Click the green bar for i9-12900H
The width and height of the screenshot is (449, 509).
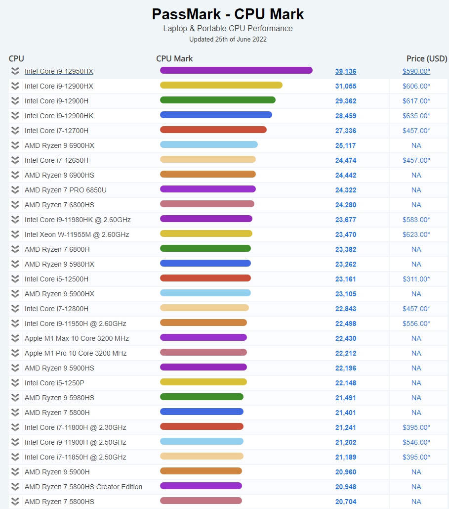[218, 100]
